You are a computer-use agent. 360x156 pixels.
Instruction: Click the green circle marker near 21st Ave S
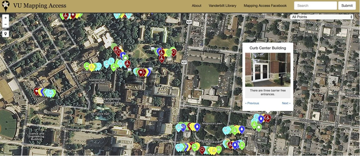[x=169, y=52]
